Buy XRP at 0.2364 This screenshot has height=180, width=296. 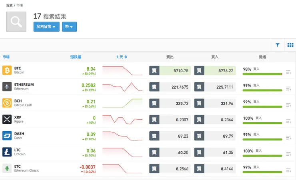click(215, 120)
